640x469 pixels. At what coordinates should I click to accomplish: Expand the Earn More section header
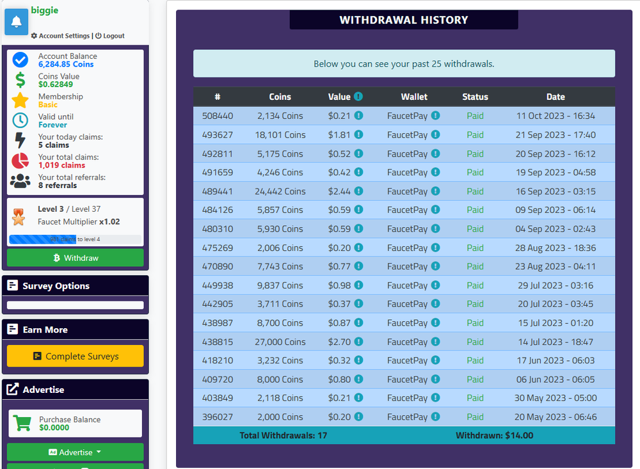point(75,330)
